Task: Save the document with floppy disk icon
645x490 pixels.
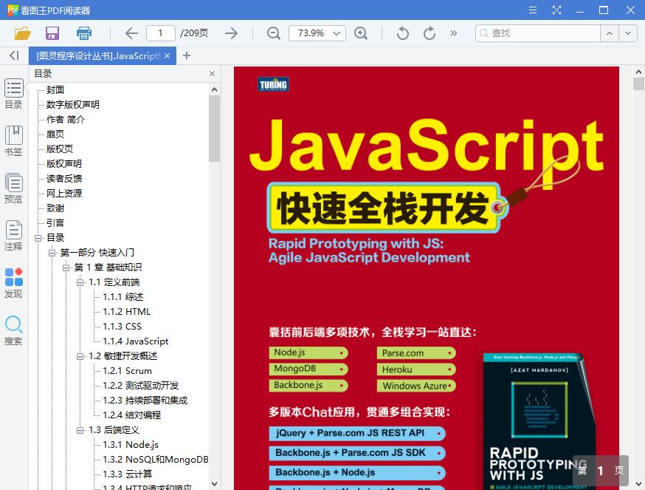Action: point(52,33)
